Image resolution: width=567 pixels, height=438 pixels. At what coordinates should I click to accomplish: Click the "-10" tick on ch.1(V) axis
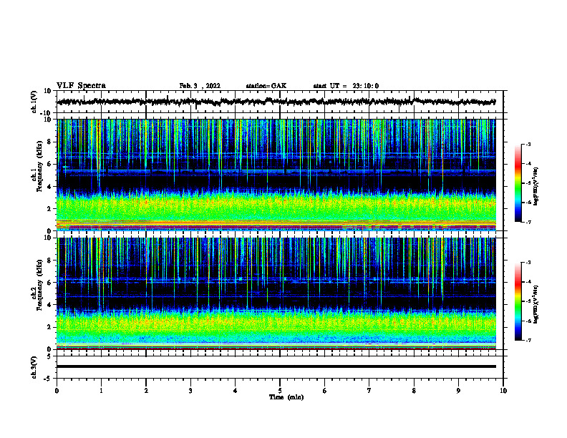click(47, 113)
